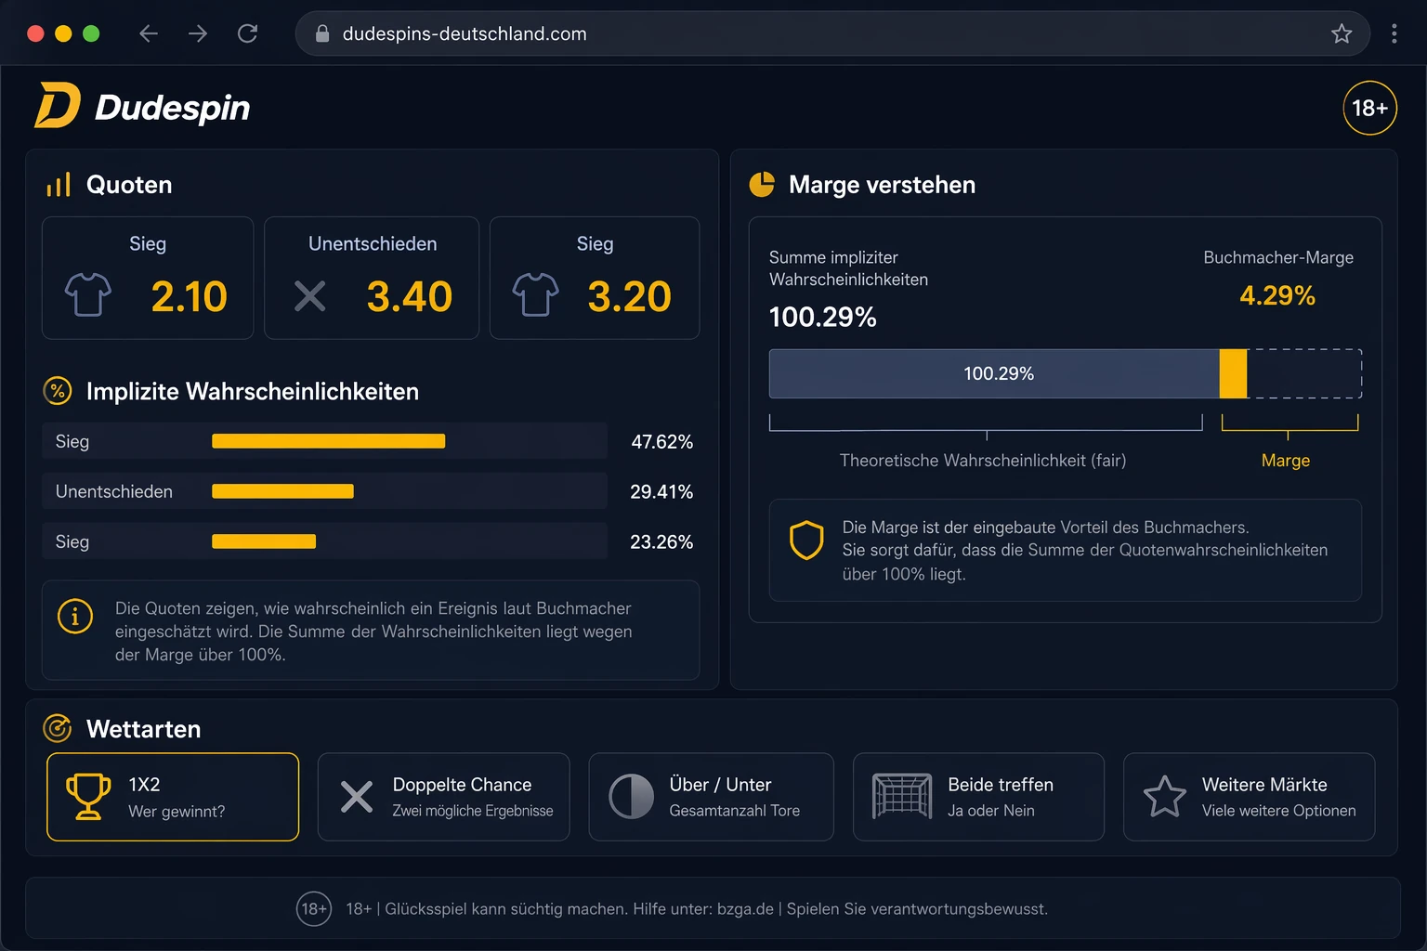Open the Doppelte Chance bet type

tap(443, 797)
